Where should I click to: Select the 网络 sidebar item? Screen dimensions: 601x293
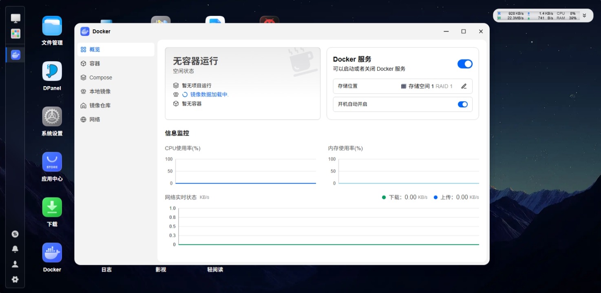(116, 119)
